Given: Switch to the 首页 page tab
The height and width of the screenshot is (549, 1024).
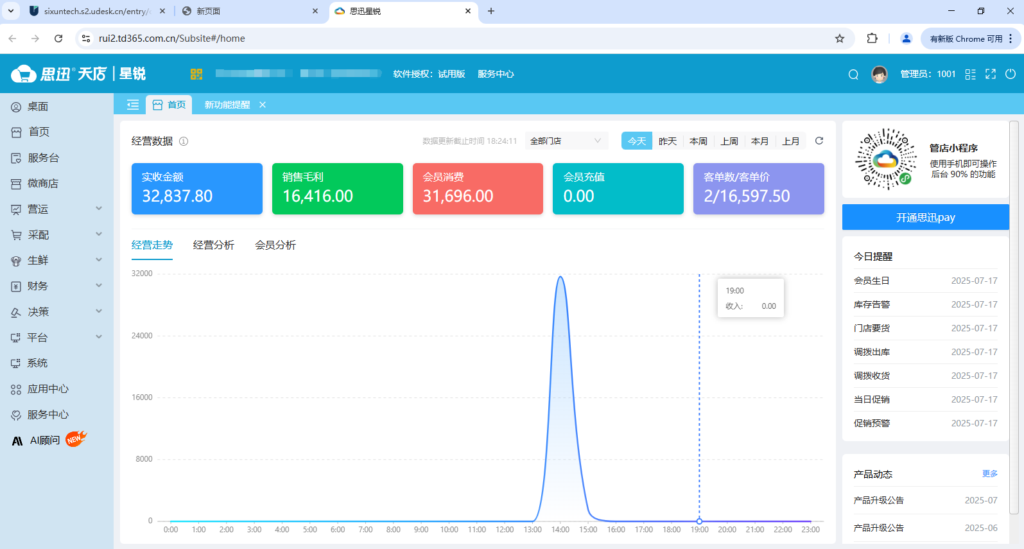Looking at the screenshot, I should (169, 105).
